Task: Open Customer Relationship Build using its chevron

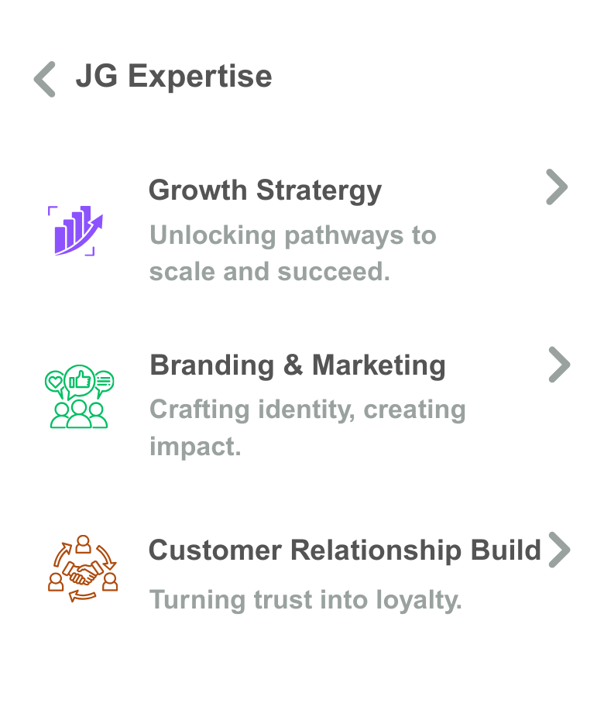Action: point(558,550)
